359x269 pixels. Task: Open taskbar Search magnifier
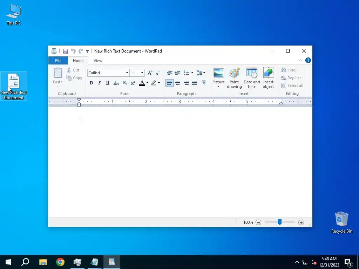click(x=25, y=262)
